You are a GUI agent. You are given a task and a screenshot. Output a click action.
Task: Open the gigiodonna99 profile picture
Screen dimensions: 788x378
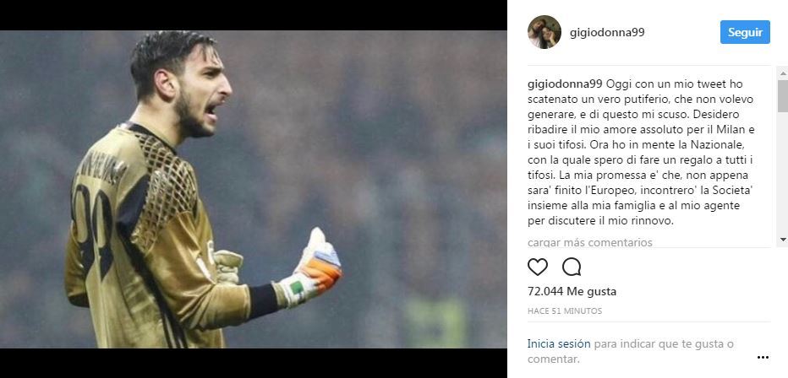(x=544, y=32)
